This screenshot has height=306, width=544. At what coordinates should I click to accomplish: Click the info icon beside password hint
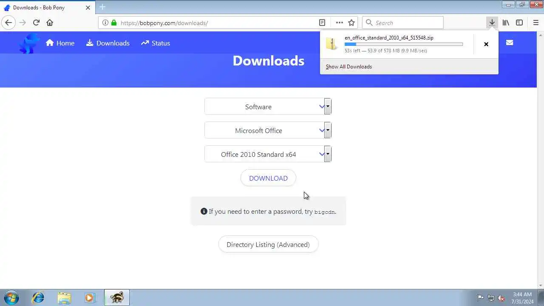(204, 211)
